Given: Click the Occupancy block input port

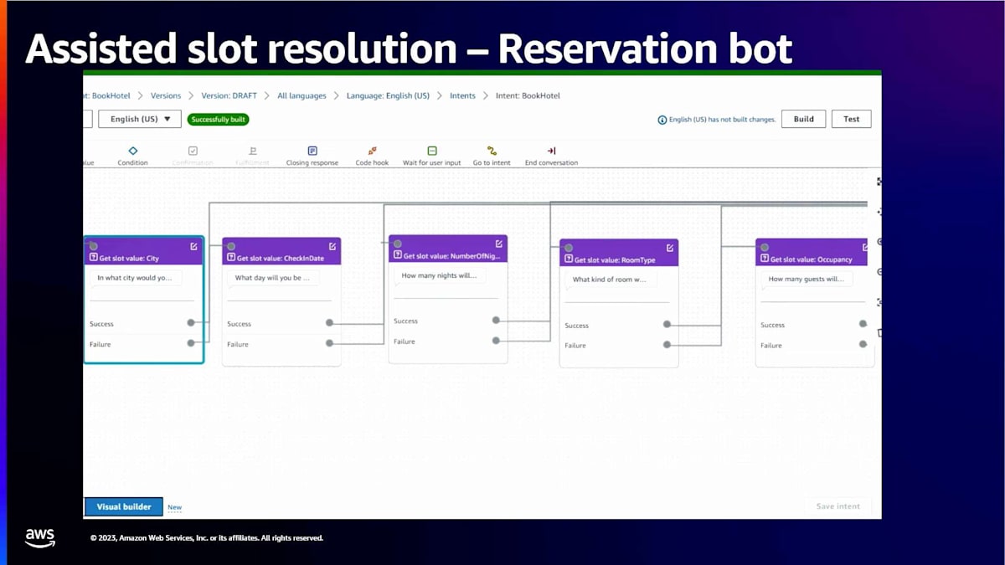Looking at the screenshot, I should point(764,247).
